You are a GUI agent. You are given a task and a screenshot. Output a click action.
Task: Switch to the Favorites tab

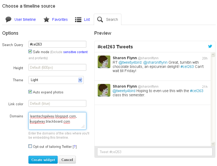[x=60, y=19]
